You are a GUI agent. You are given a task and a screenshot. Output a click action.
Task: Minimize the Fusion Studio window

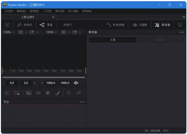[159, 5]
